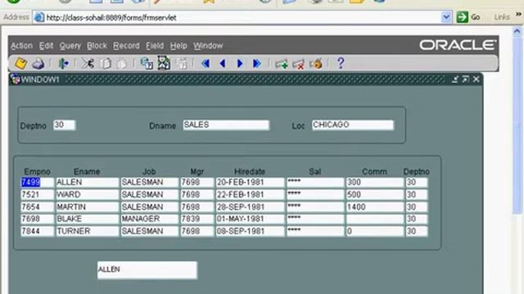Click Comm cell 300
This screenshot has height=294, width=524.
tap(375, 182)
